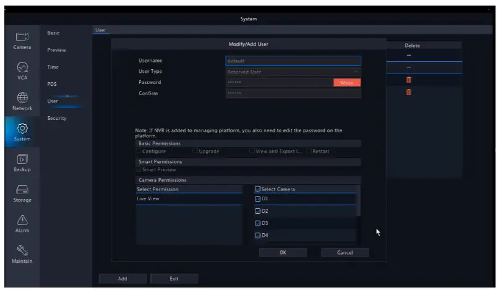Click the Cancel button
498x290 pixels.
[x=345, y=252]
